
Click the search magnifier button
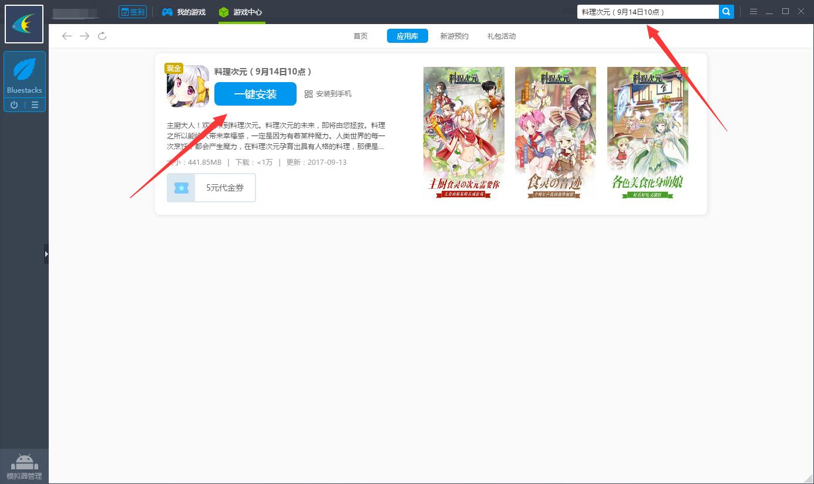pyautogui.click(x=726, y=12)
